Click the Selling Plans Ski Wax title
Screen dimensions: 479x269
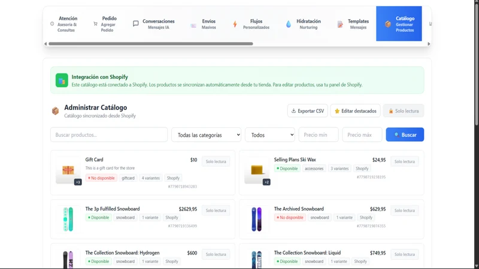tap(295, 160)
